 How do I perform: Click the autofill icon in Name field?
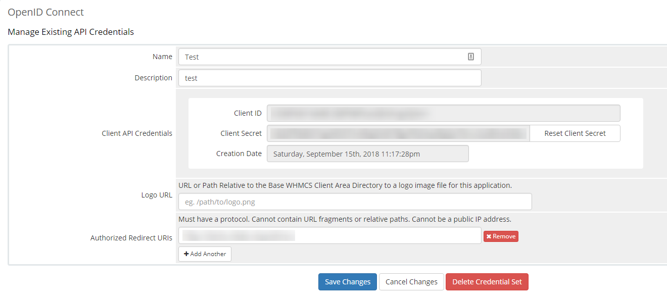[x=470, y=57]
